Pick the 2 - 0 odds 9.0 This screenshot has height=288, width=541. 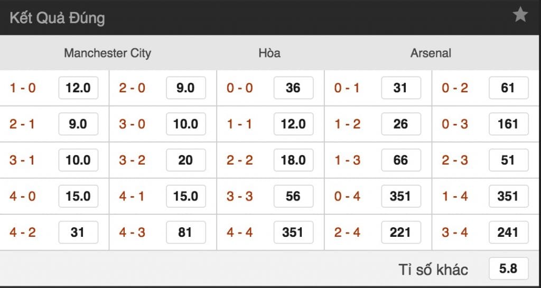185,88
